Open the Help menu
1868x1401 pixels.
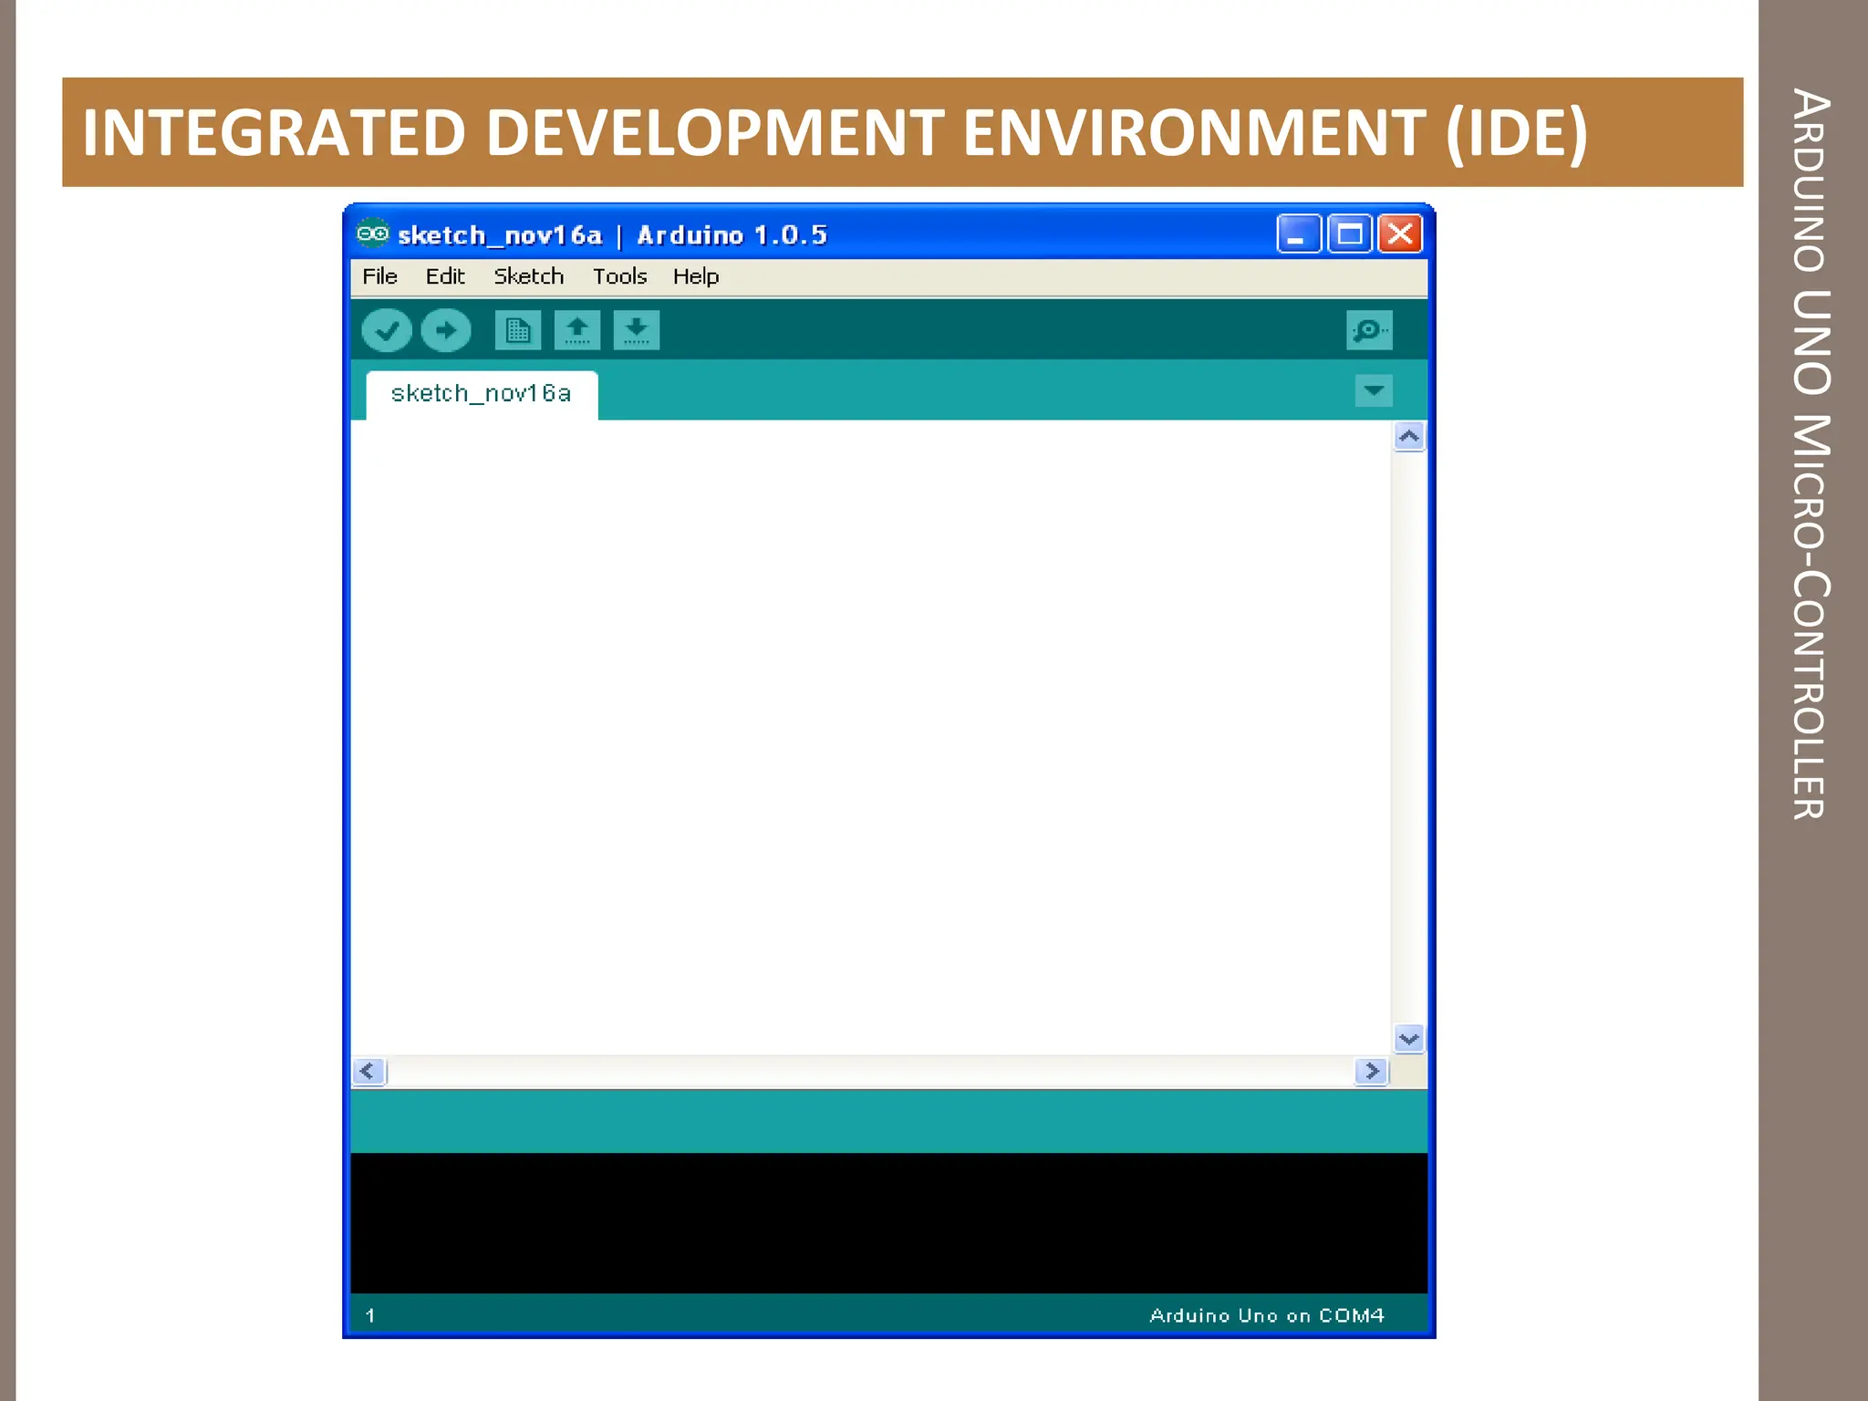point(696,276)
